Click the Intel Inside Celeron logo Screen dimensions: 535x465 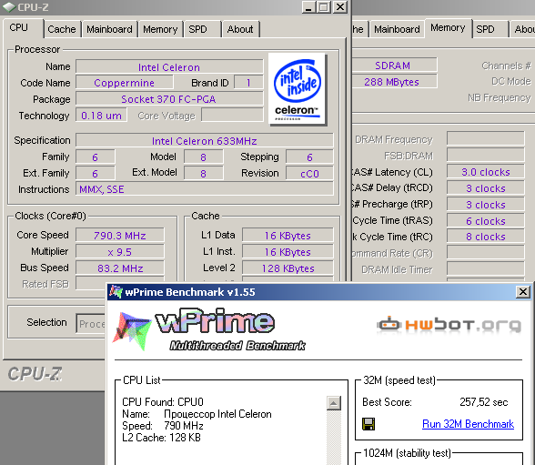click(298, 88)
